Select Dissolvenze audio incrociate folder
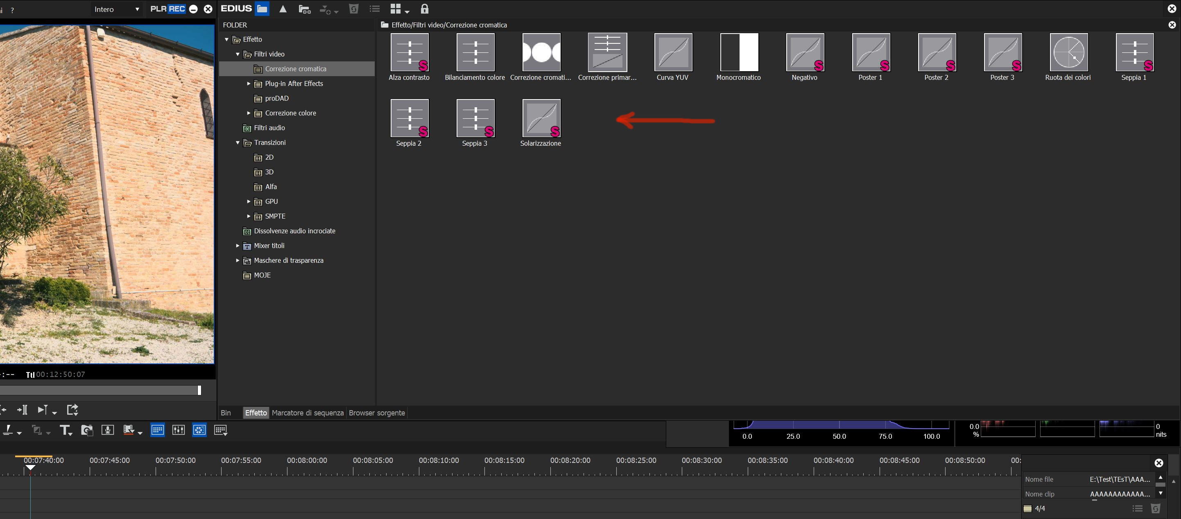This screenshot has width=1181, height=519. coord(294,231)
